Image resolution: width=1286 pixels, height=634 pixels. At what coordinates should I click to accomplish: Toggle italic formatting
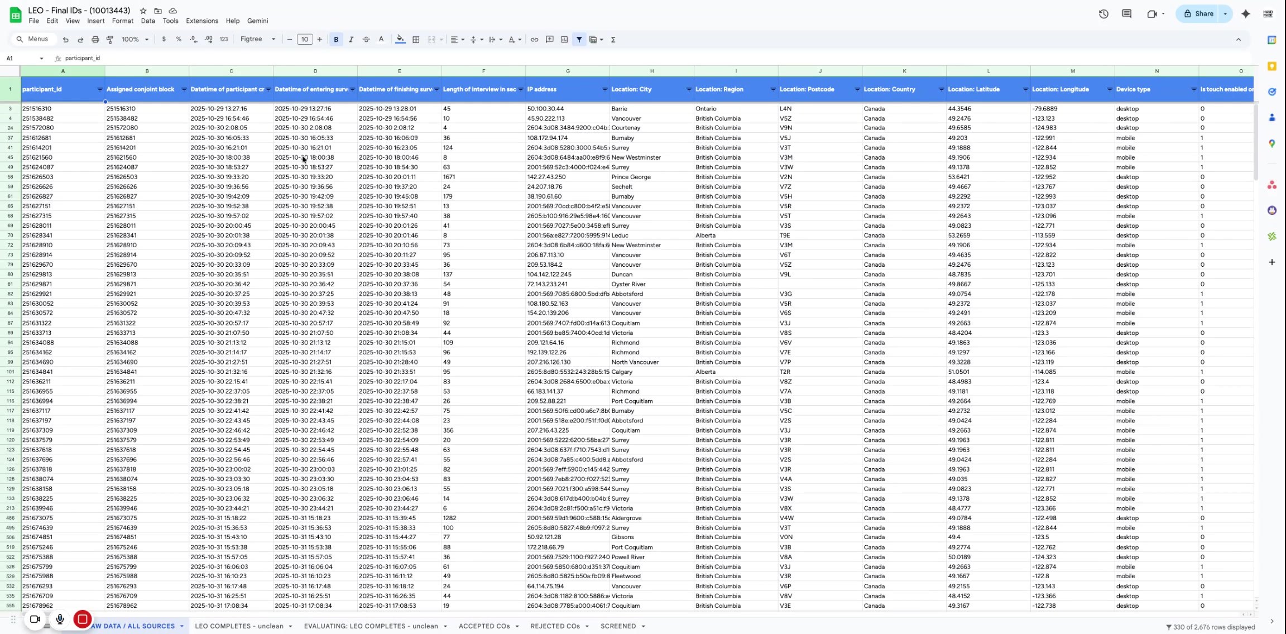click(351, 40)
